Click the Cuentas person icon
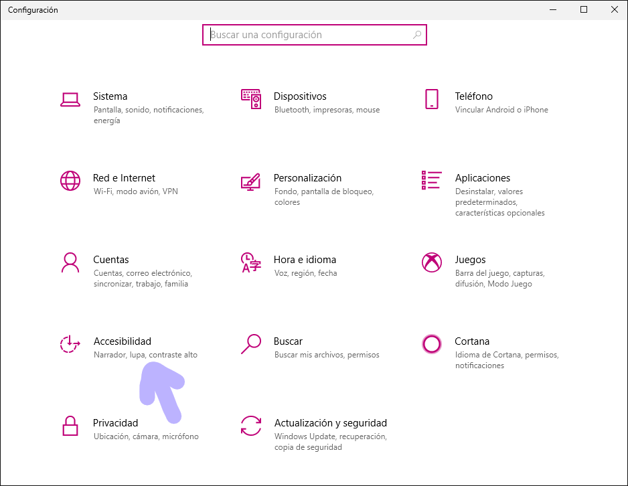 70,262
